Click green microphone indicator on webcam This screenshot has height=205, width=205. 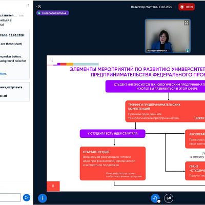pos(188,51)
